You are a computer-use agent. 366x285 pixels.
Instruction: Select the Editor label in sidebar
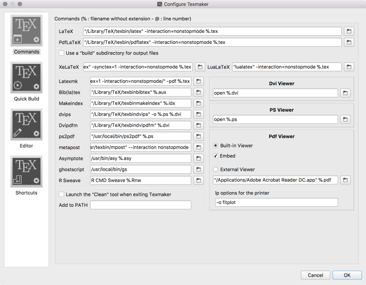tap(27, 146)
